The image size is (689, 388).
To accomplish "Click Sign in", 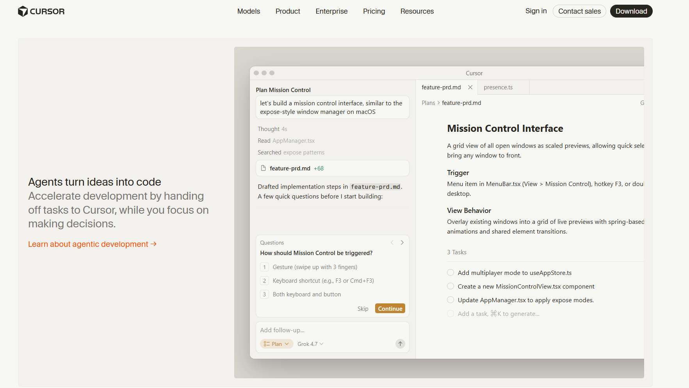I will point(536,11).
